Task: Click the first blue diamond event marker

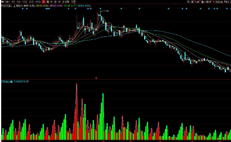Action: [22, 9]
